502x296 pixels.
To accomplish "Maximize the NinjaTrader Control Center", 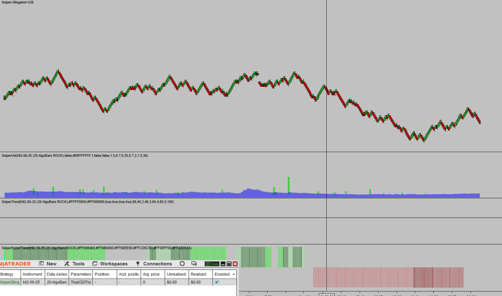I will coord(229,264).
